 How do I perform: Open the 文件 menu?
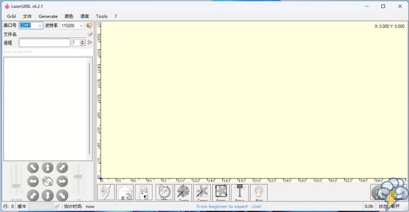pyautogui.click(x=27, y=16)
